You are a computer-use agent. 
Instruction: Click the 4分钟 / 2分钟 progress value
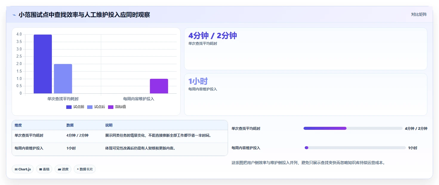416,129
